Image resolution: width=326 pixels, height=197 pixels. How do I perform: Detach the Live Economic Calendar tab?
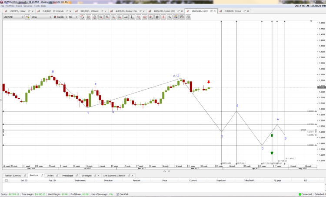click(129, 176)
